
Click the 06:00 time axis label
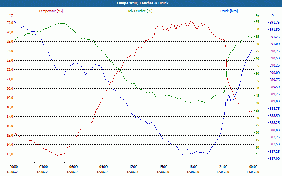tap(73, 167)
